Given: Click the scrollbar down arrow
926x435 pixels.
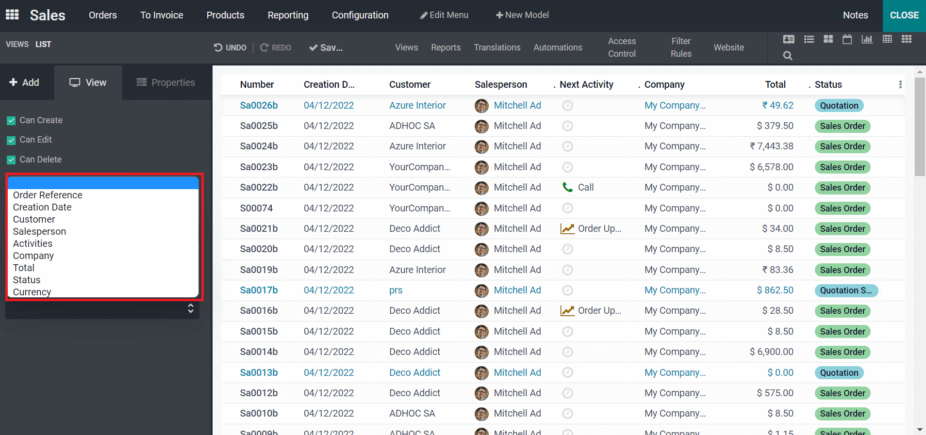Looking at the screenshot, I should coord(920,430).
